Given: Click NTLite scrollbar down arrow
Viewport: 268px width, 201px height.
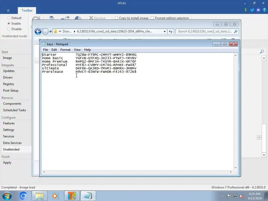Looking at the screenshot, I should [x=264, y=155].
